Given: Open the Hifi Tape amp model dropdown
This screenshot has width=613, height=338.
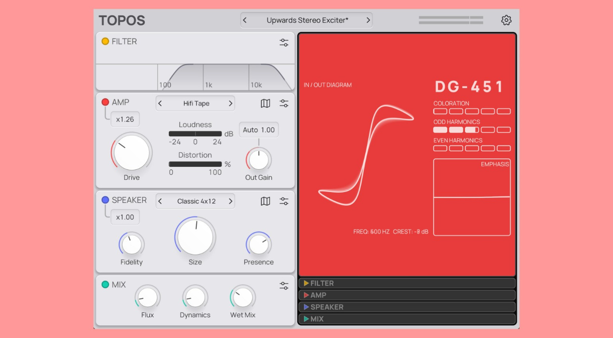Looking at the screenshot, I should (196, 104).
